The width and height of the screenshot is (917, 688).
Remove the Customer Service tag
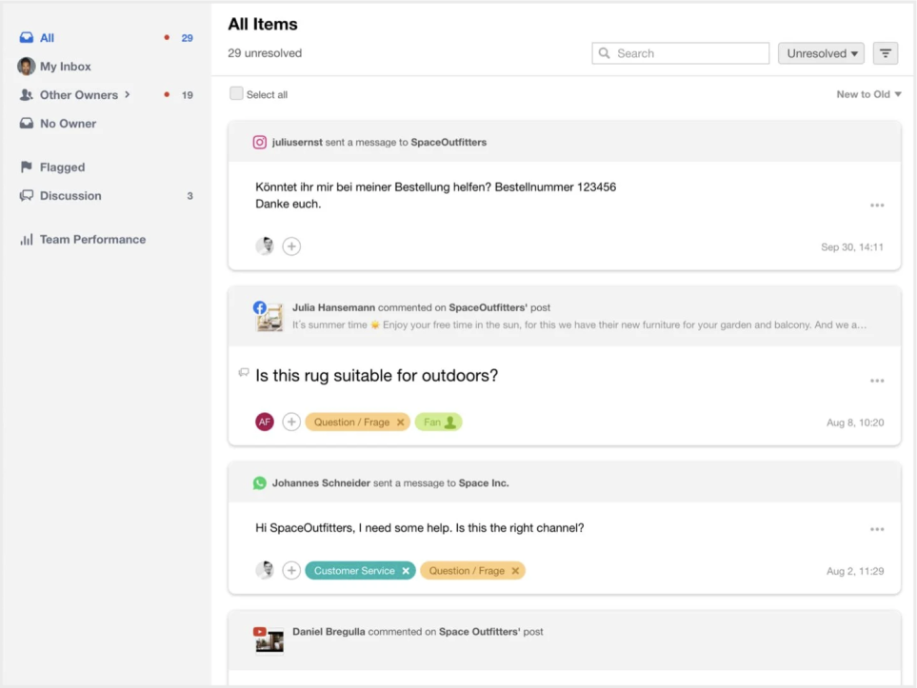(406, 571)
